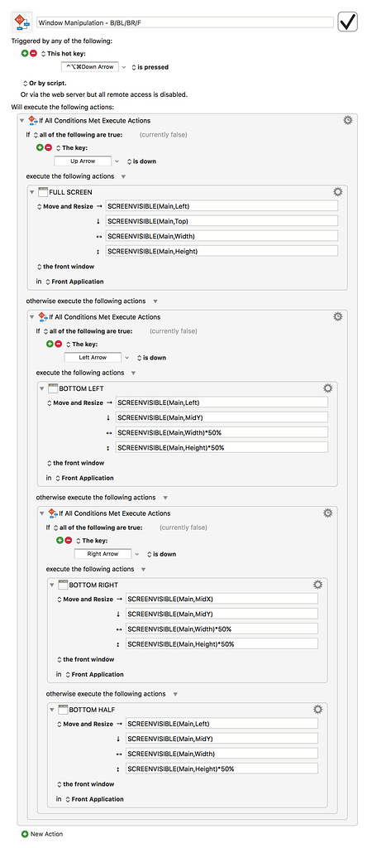Click the macro name text field
367x848 pixels.
[185, 22]
